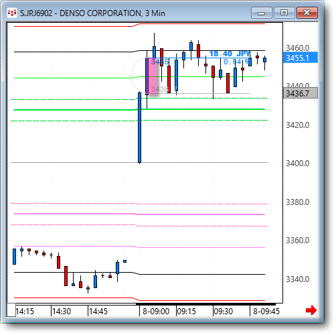
Task: Select the gray price marker 3436.7
Action: click(x=301, y=93)
